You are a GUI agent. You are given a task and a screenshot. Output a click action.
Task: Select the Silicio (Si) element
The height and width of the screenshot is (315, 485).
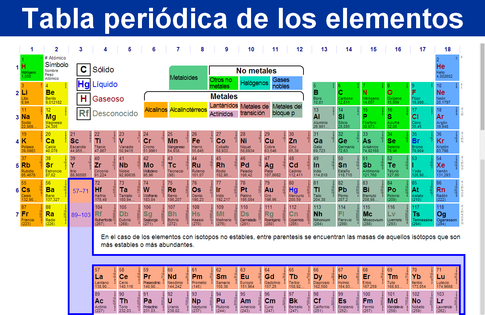pos(348,117)
